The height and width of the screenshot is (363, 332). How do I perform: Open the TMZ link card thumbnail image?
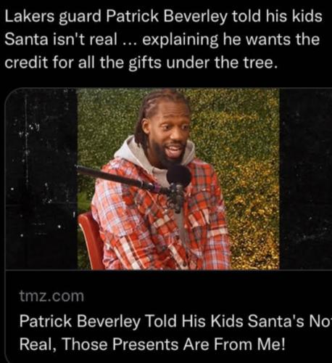(x=168, y=179)
